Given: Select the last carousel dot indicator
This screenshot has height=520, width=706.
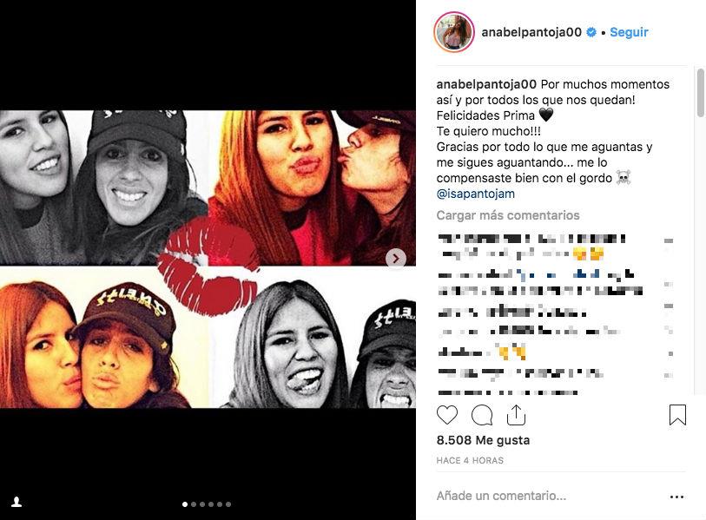Looking at the screenshot, I should tap(228, 504).
